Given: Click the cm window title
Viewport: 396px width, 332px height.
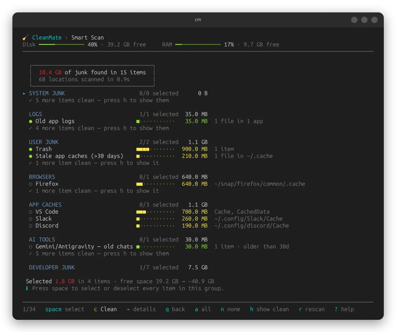Looking at the screenshot, I should [198, 20].
